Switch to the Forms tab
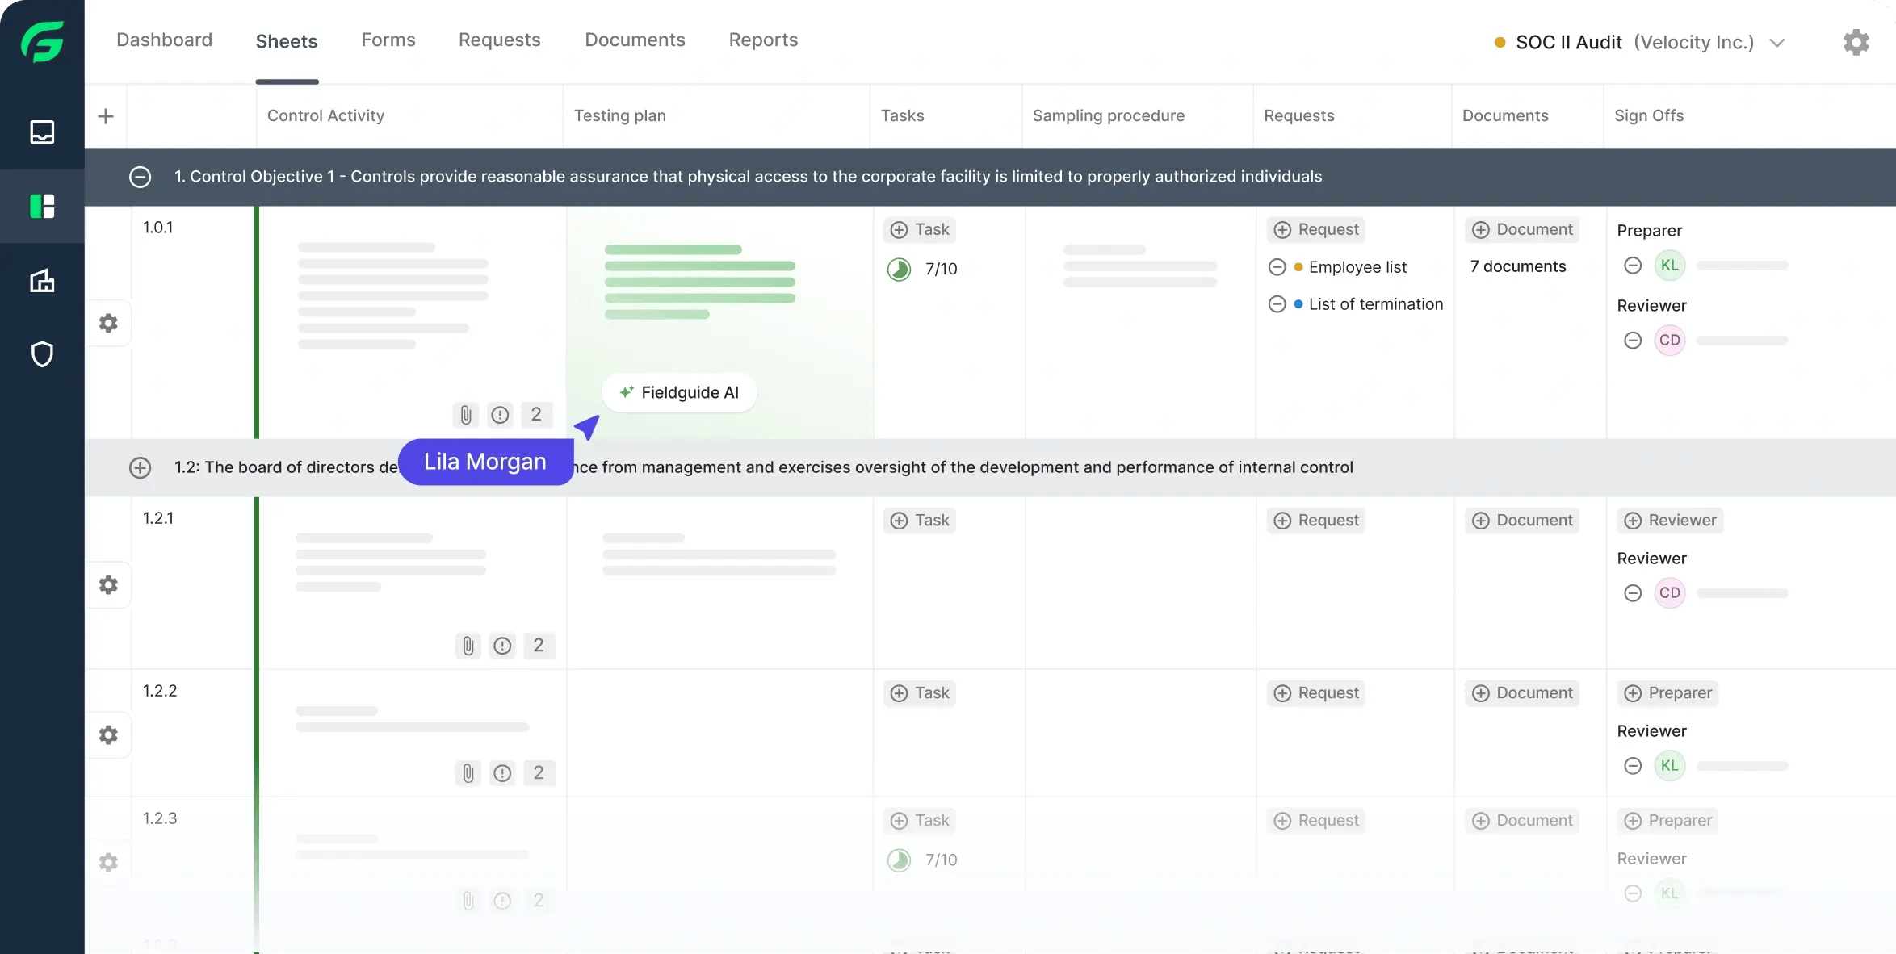Screen dimensions: 1896x954 click(x=388, y=40)
